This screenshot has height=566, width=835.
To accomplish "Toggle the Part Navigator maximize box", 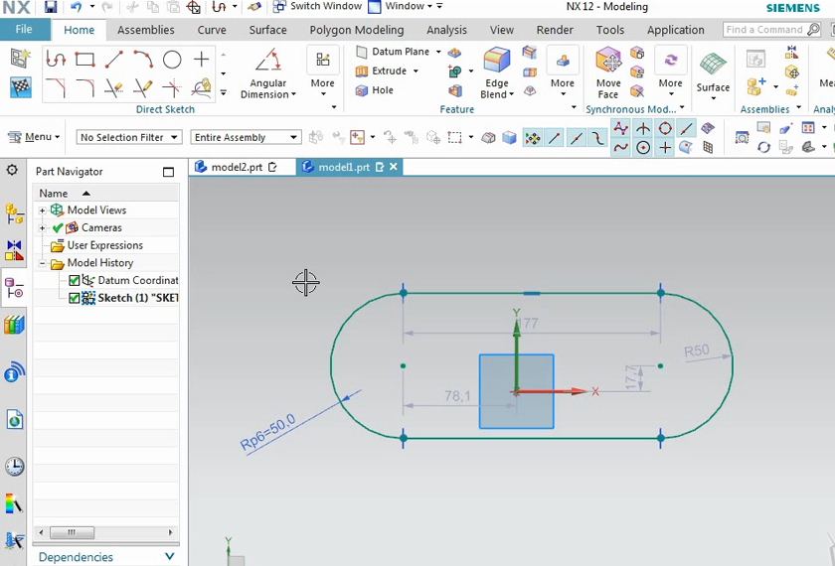I will pos(168,172).
